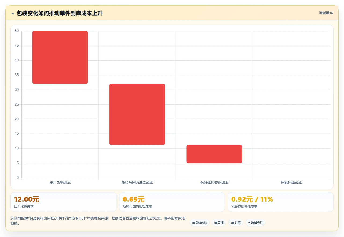Image resolution: width=344 pixels, height=237 pixels.
Task: Open the 0.92元 / 11% data card
Action: [x=280, y=202]
